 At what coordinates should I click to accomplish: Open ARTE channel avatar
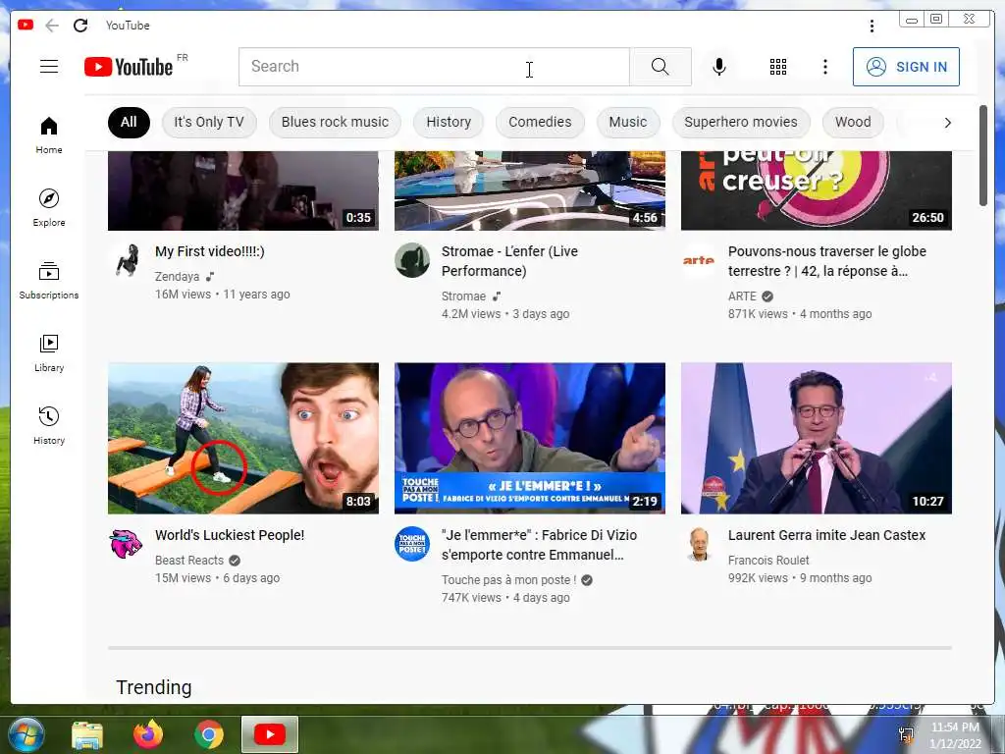pyautogui.click(x=699, y=259)
